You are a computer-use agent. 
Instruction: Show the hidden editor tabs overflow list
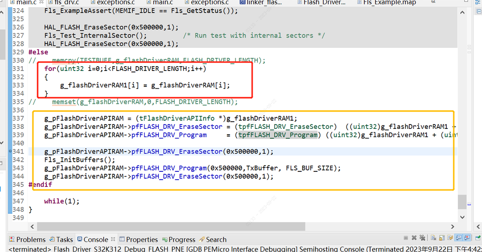point(433,2)
